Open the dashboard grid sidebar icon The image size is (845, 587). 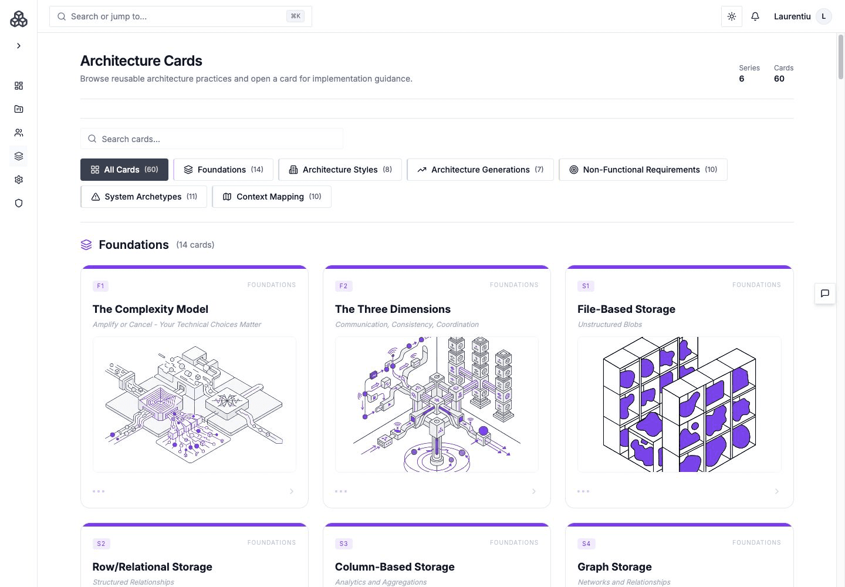tap(19, 86)
